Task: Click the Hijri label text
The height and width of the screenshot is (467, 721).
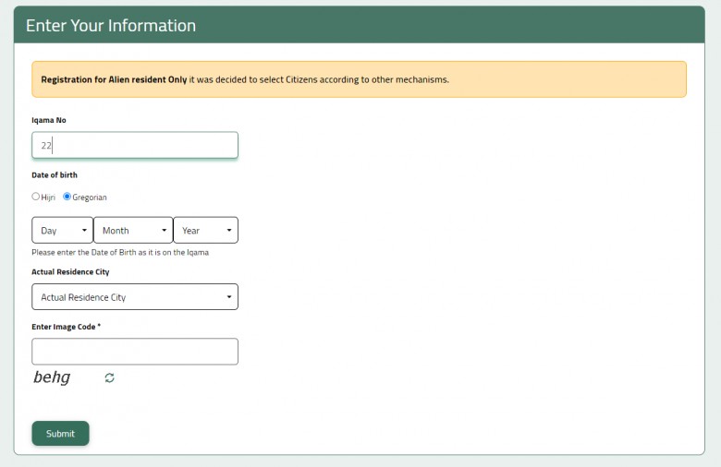Action: coord(49,198)
